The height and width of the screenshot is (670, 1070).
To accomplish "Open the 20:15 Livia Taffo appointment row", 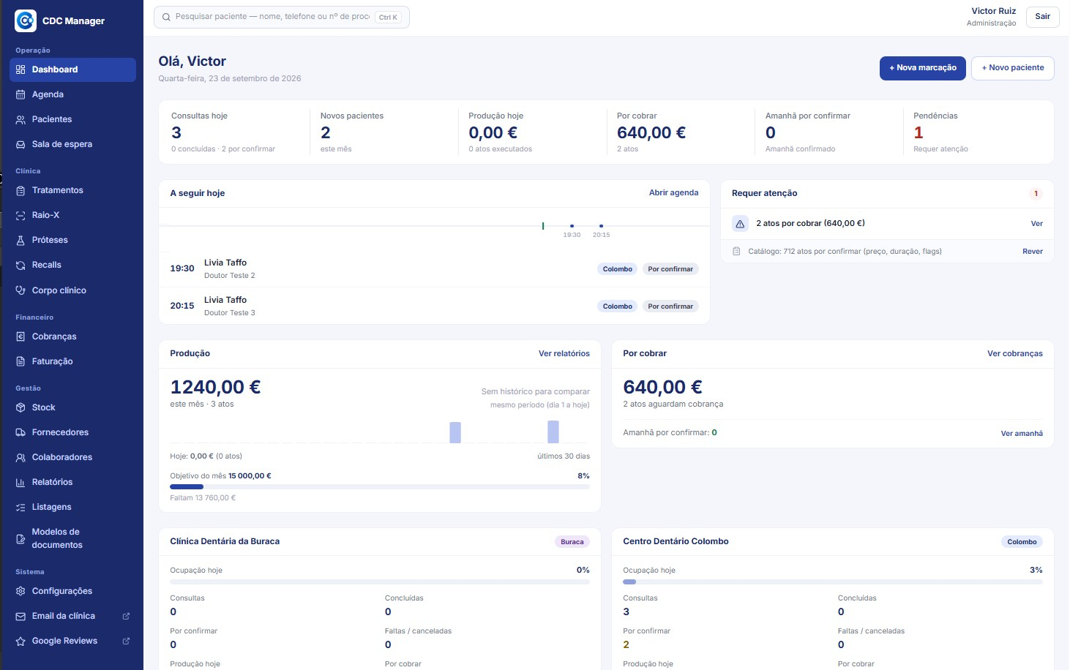I will tap(434, 306).
